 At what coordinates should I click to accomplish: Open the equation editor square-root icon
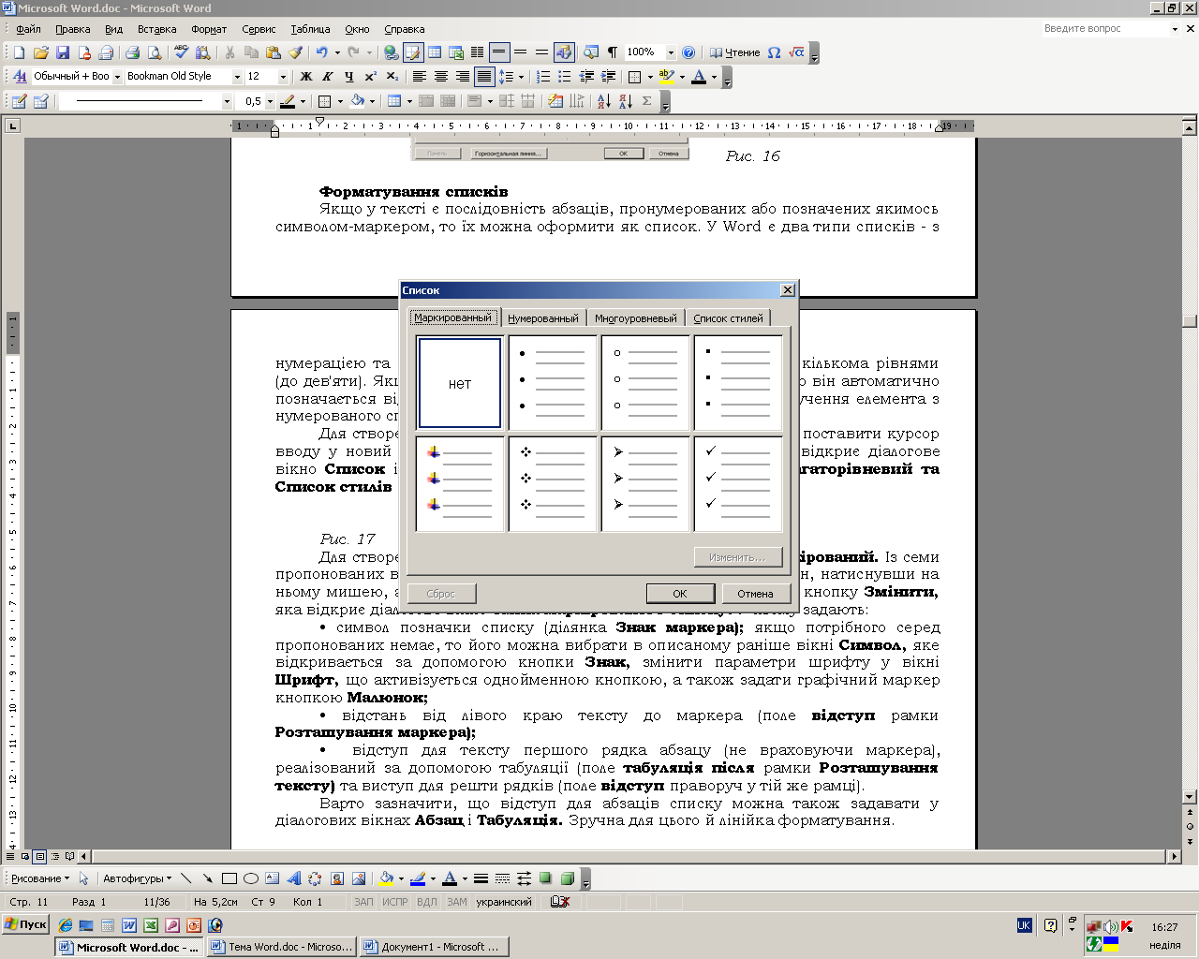click(796, 52)
